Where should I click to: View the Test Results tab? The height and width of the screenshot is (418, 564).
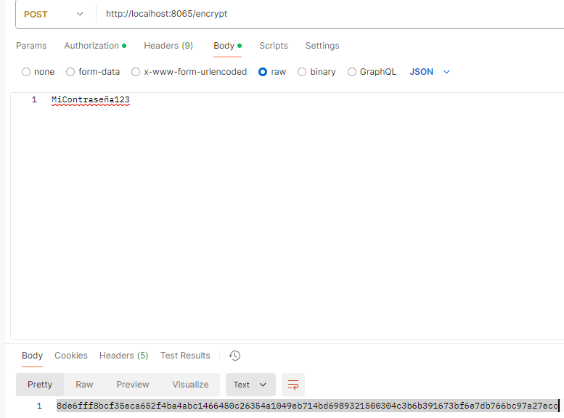tap(185, 356)
